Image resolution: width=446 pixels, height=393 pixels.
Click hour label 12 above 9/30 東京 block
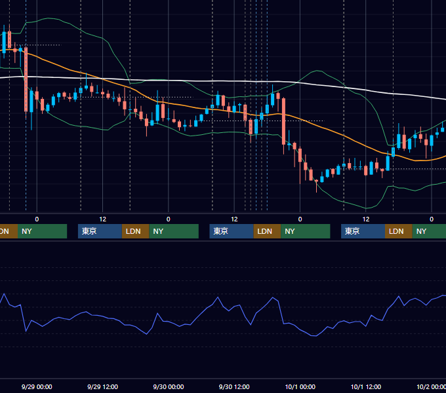point(234,219)
